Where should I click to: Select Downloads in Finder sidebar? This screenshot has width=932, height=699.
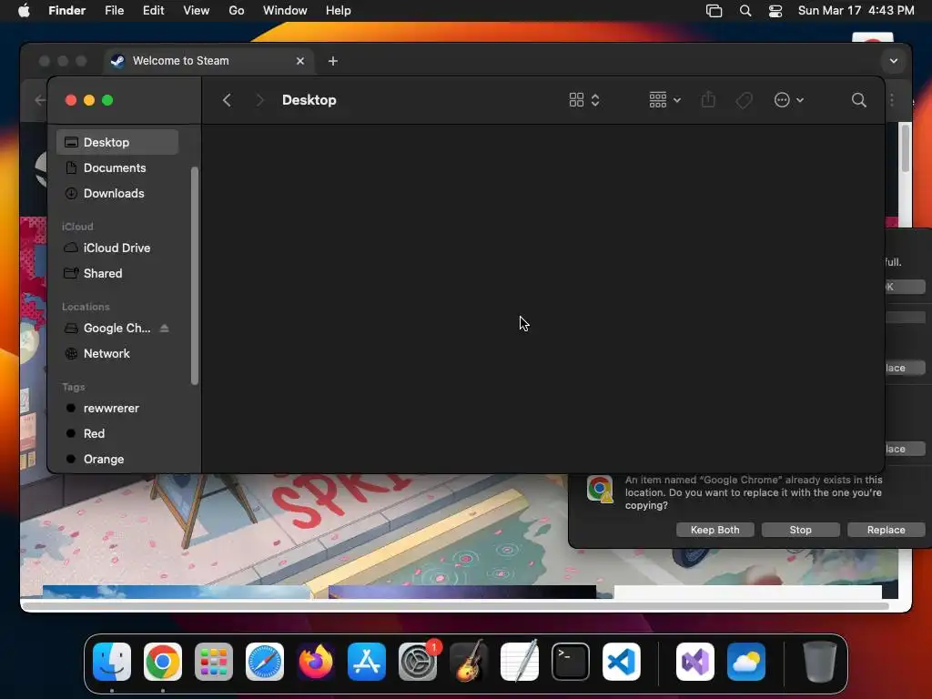117,193
